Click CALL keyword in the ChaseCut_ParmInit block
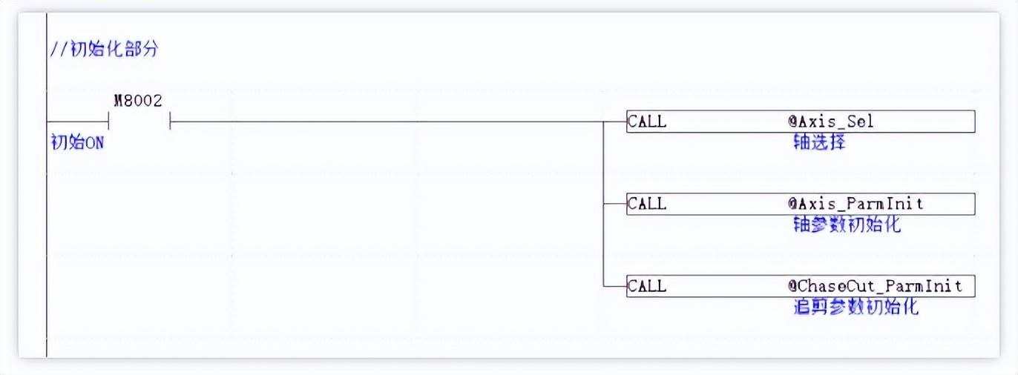Viewport: 1018px width, 375px height. (647, 286)
